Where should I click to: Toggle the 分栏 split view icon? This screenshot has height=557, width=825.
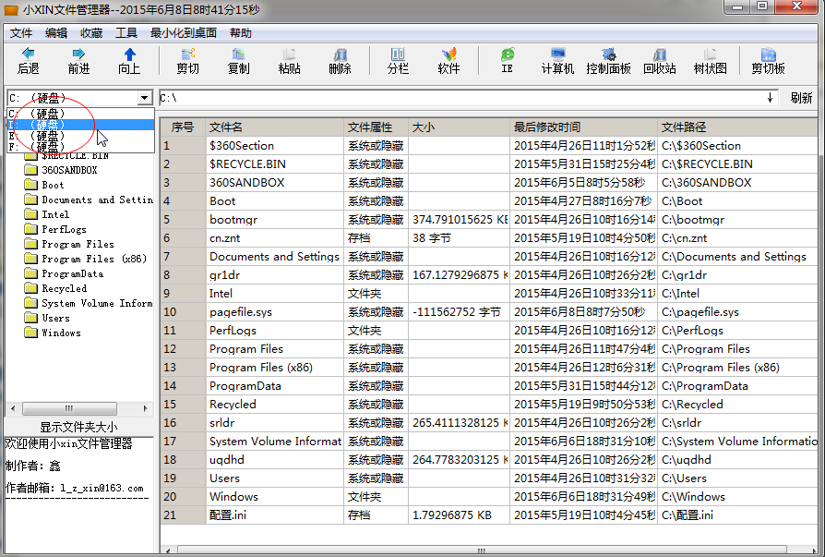(x=398, y=54)
